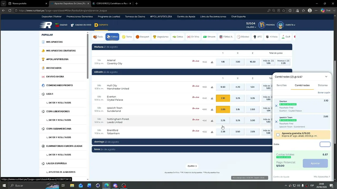
Task: Toggle Ipswich Town win odds 2.65 selection
Action: coord(223,109)
